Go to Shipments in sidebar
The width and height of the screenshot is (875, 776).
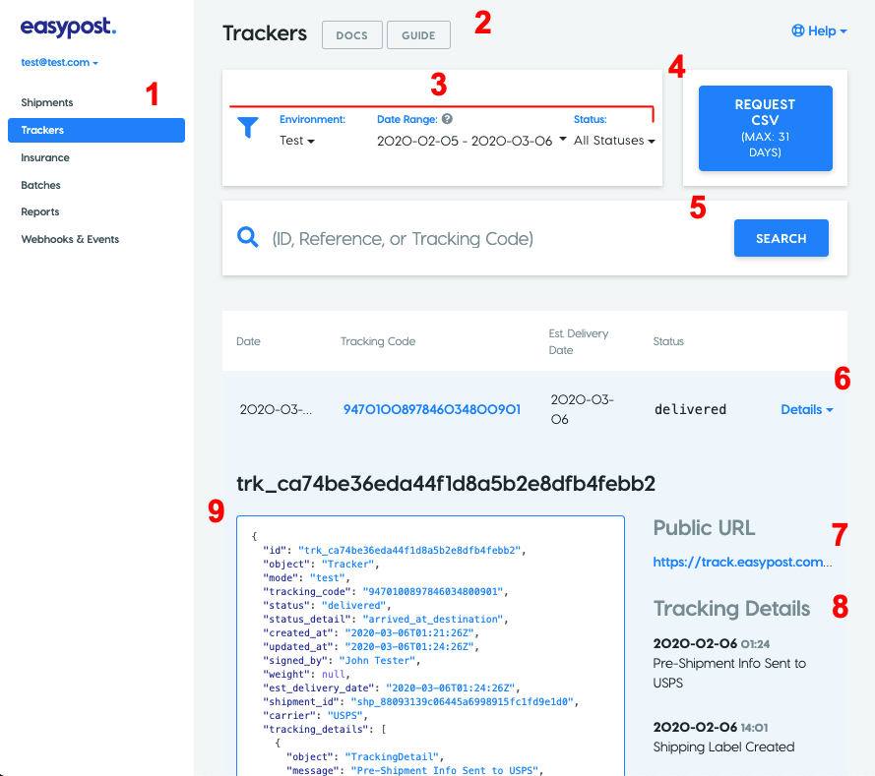point(47,102)
